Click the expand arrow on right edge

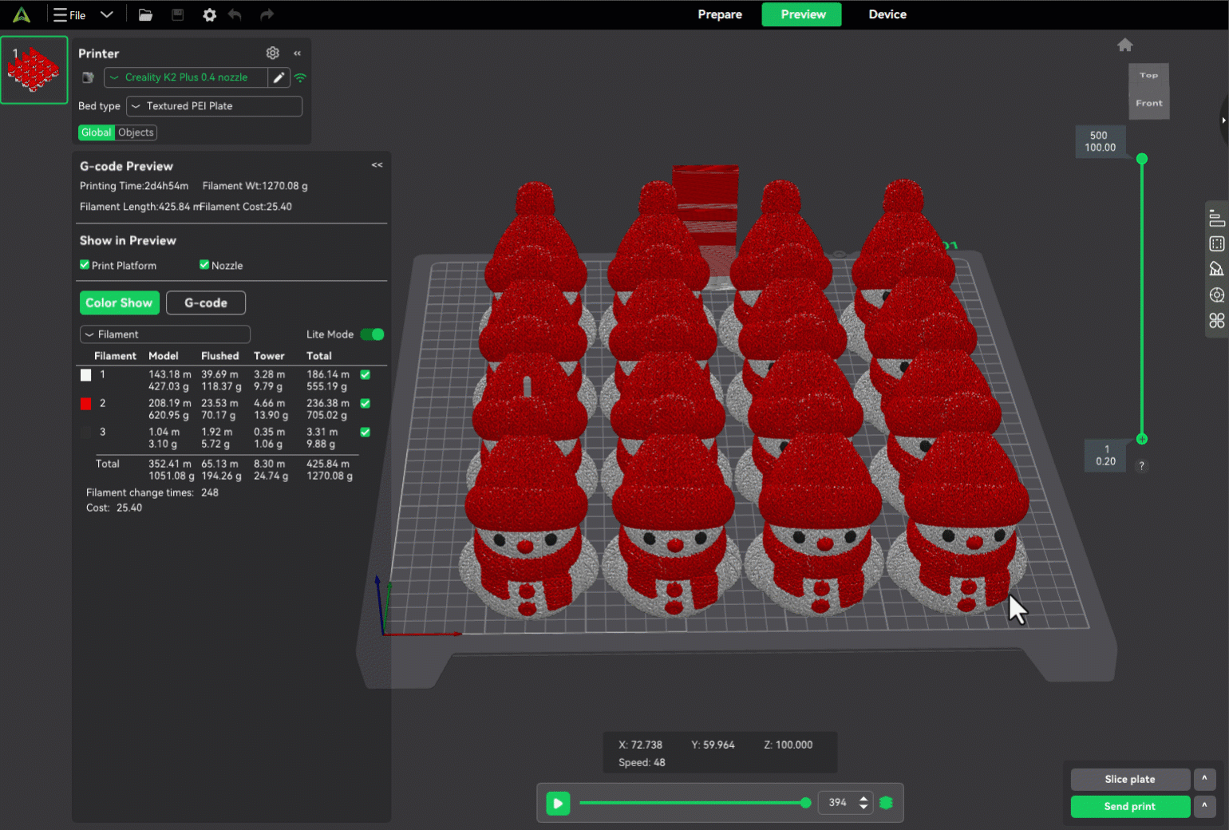(x=1223, y=121)
